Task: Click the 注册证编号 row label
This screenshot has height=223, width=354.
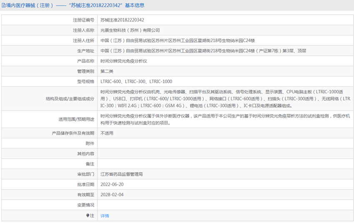Action: [83, 20]
